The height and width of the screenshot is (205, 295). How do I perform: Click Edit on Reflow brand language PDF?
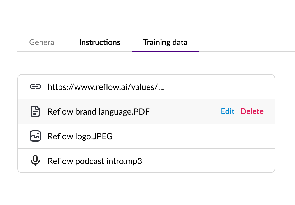tap(227, 111)
